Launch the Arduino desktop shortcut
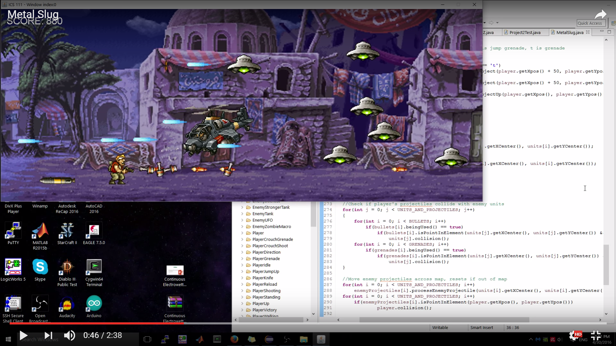The height and width of the screenshot is (346, 616). point(94,303)
